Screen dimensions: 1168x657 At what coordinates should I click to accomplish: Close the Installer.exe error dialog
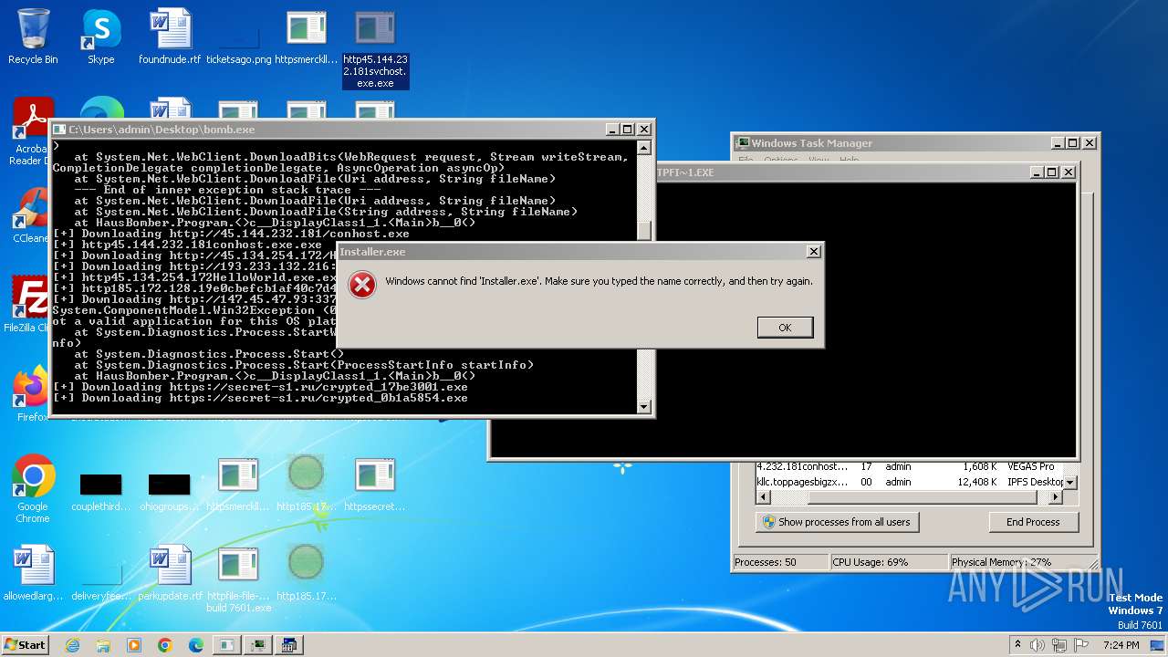pyautogui.click(x=813, y=252)
